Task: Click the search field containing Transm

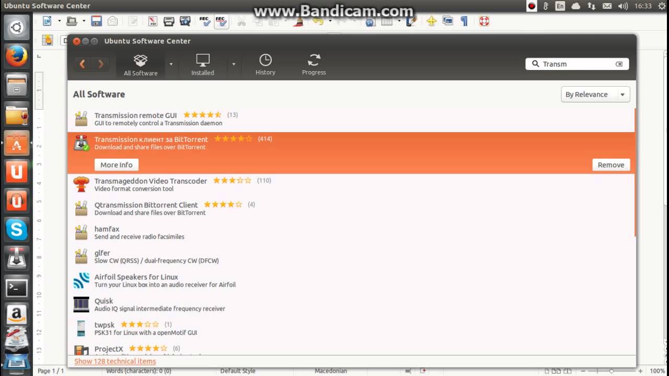Action: [577, 64]
